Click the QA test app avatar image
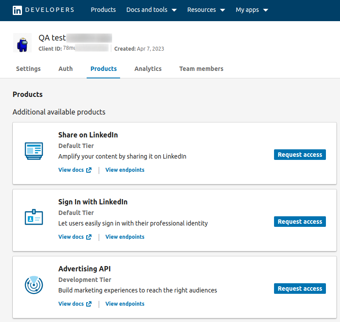340x322 pixels. (22, 43)
